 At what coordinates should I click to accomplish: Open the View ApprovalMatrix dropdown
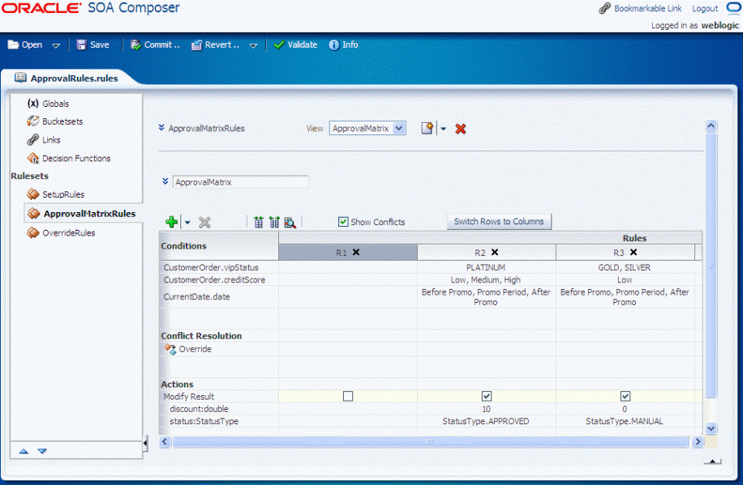click(x=398, y=129)
